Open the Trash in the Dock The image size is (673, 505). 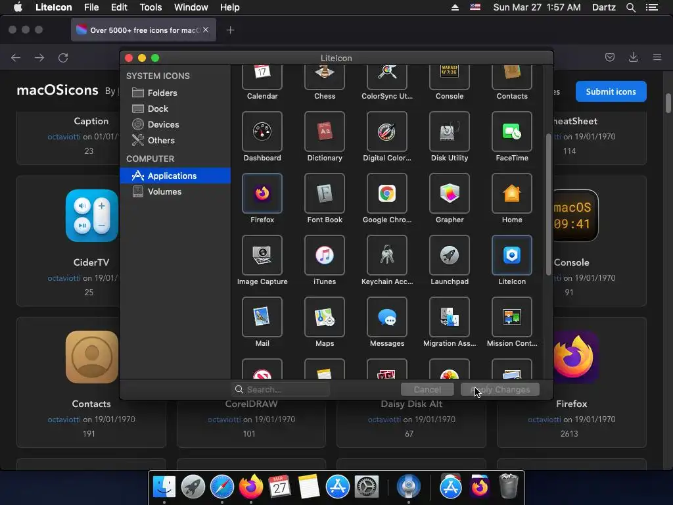509,486
